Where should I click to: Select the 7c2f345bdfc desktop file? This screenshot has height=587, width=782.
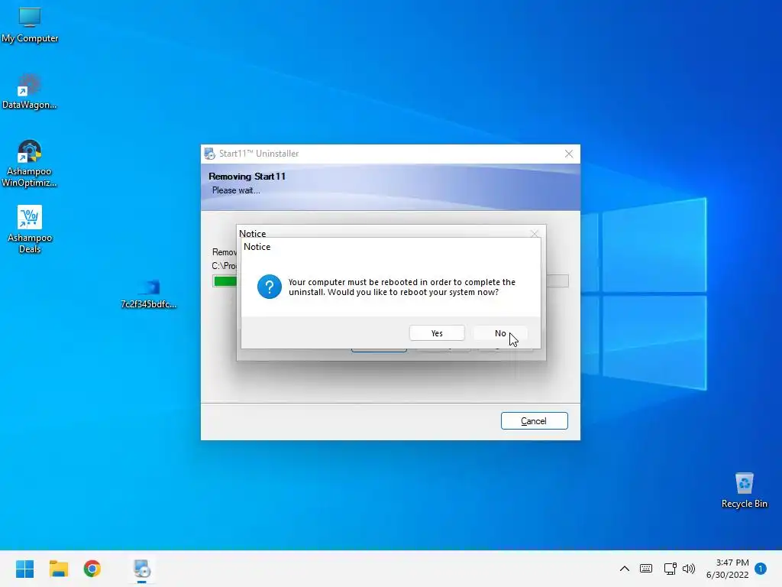149,293
